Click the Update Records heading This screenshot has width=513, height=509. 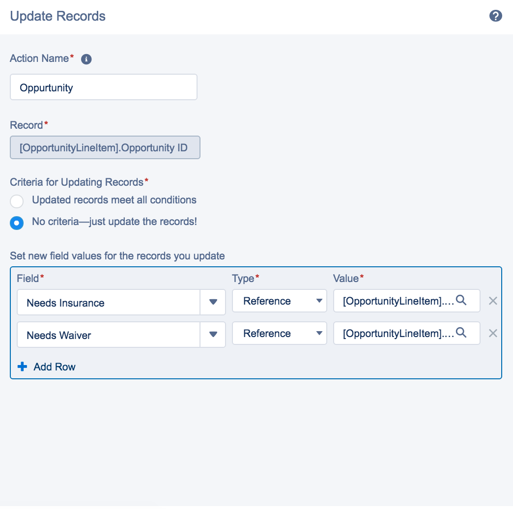57,16
